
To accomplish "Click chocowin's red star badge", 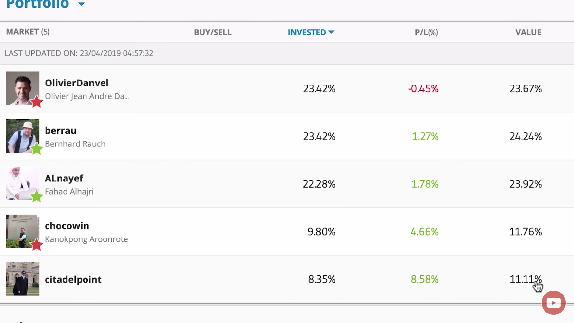I will [x=37, y=244].
